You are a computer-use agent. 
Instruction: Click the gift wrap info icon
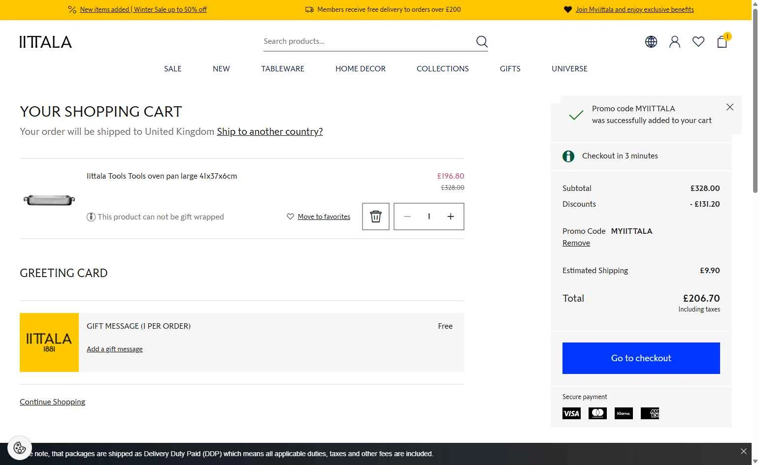pos(91,217)
